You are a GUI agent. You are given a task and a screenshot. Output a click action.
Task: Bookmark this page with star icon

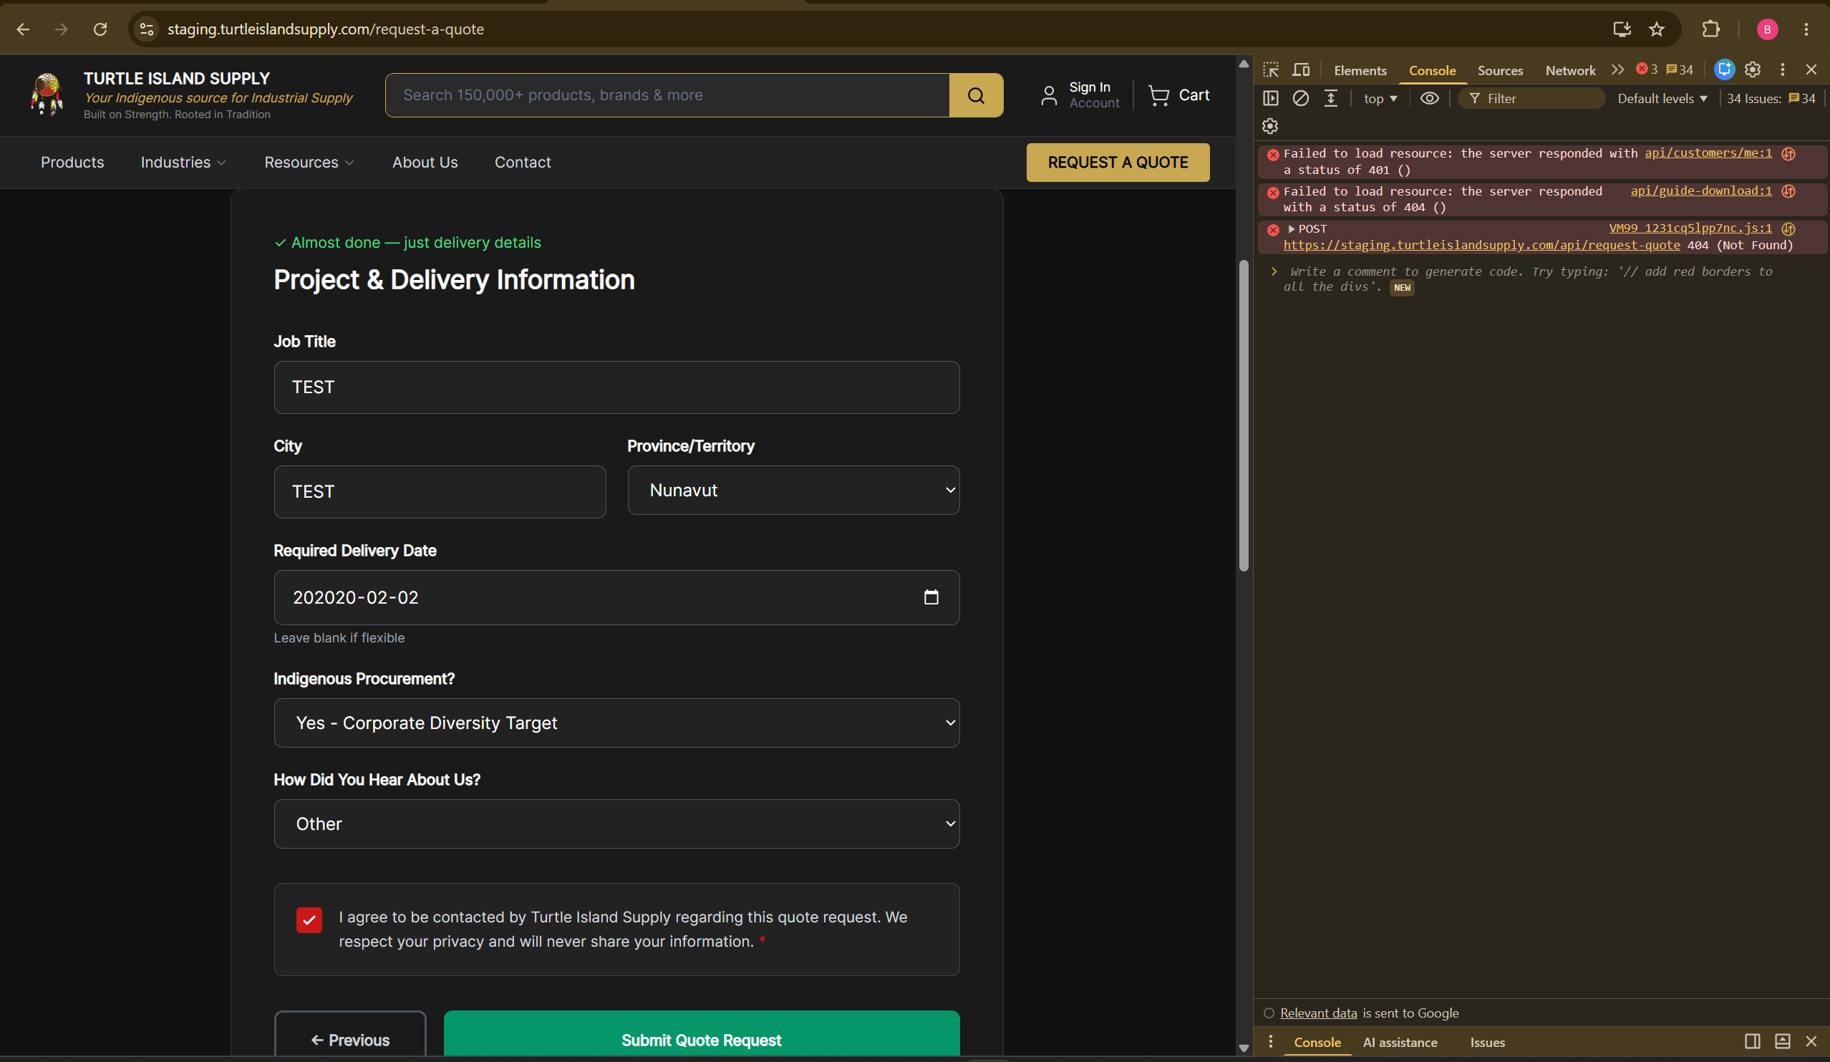coord(1657,29)
